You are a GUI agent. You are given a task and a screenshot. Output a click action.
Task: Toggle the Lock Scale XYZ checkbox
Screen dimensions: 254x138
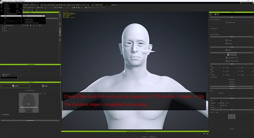pos(211,77)
